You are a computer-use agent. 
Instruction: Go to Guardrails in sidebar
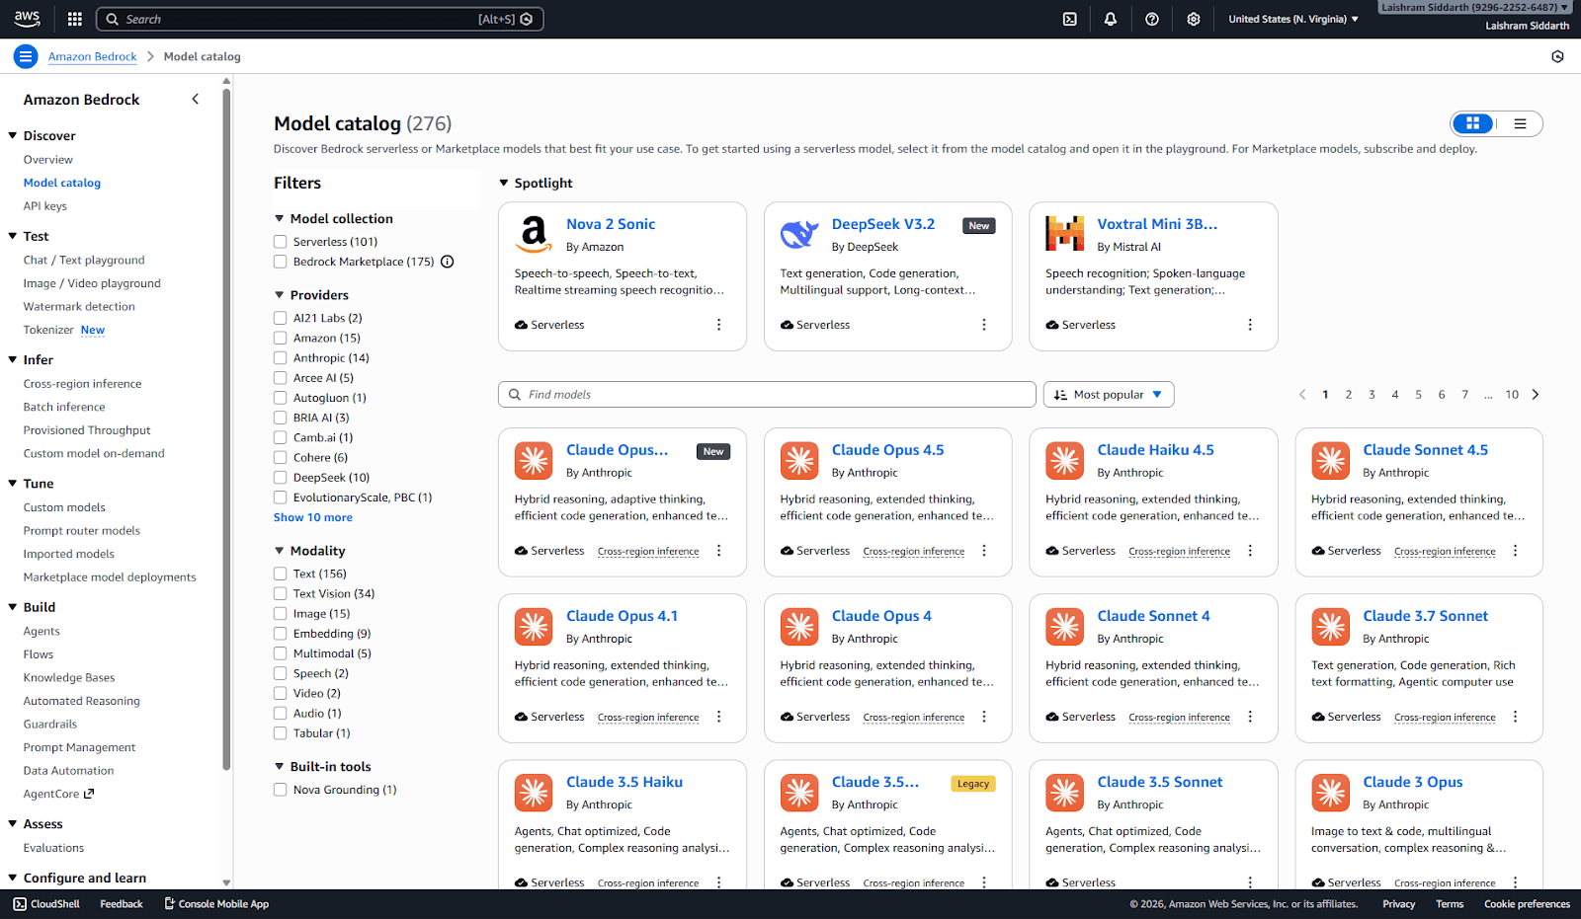[50, 724]
